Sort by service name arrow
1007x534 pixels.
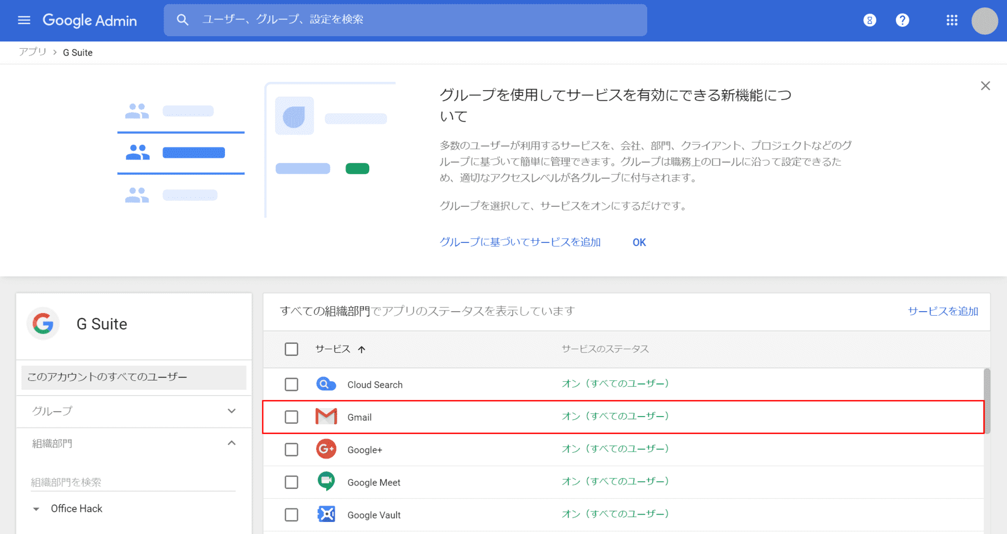click(361, 349)
